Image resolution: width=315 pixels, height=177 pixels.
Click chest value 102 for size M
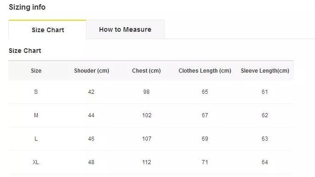pos(146,115)
